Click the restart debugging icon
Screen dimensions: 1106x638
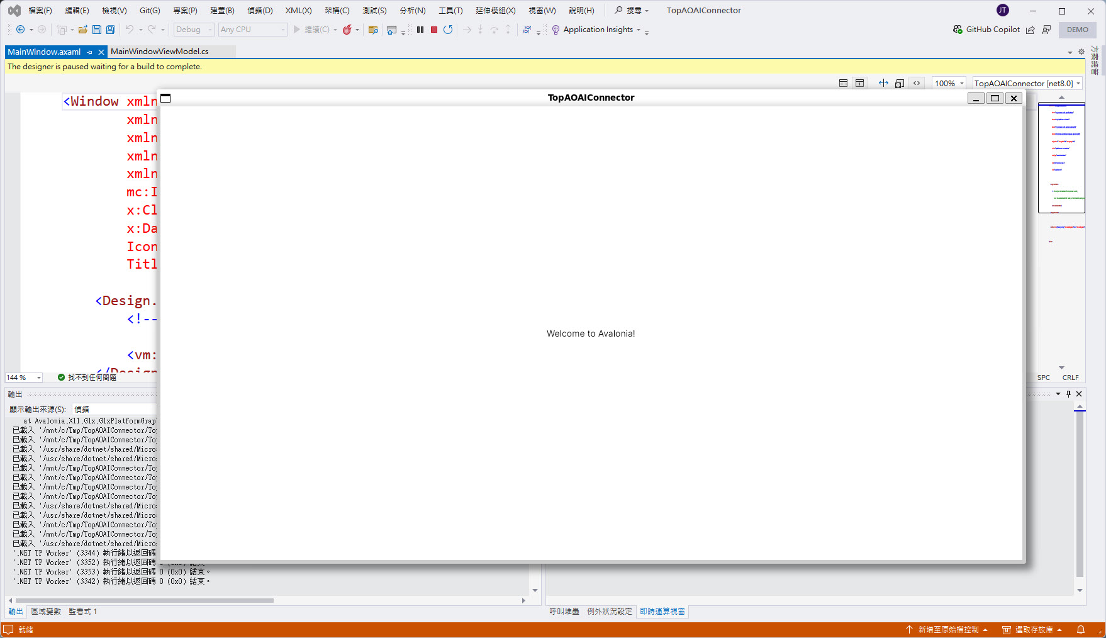(448, 30)
